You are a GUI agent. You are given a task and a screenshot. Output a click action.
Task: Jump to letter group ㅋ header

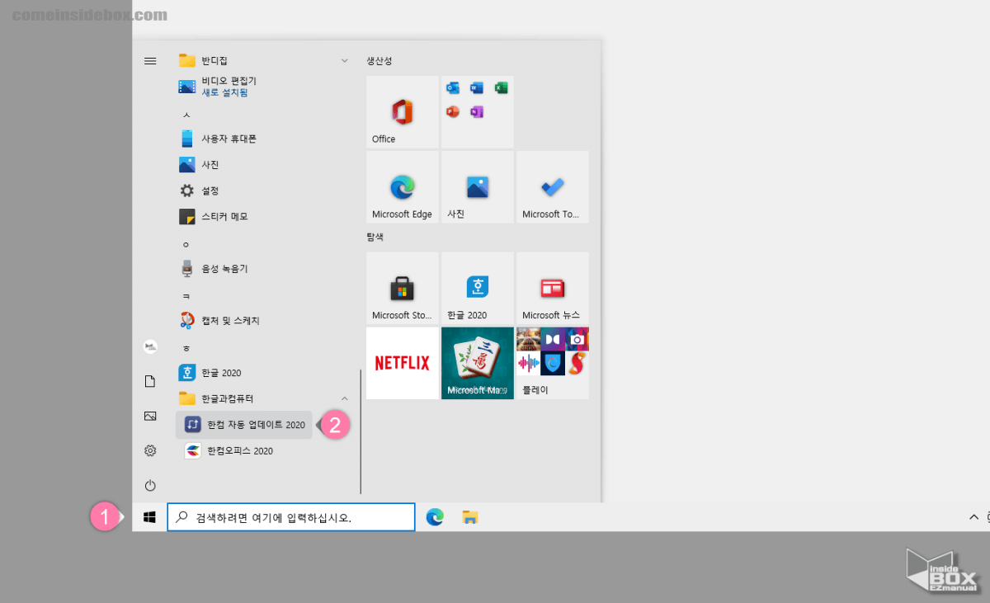coord(186,295)
